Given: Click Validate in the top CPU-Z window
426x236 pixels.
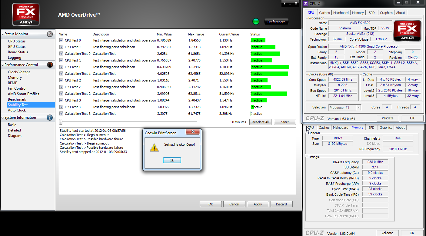Looking at the screenshot, I should coord(388,118).
